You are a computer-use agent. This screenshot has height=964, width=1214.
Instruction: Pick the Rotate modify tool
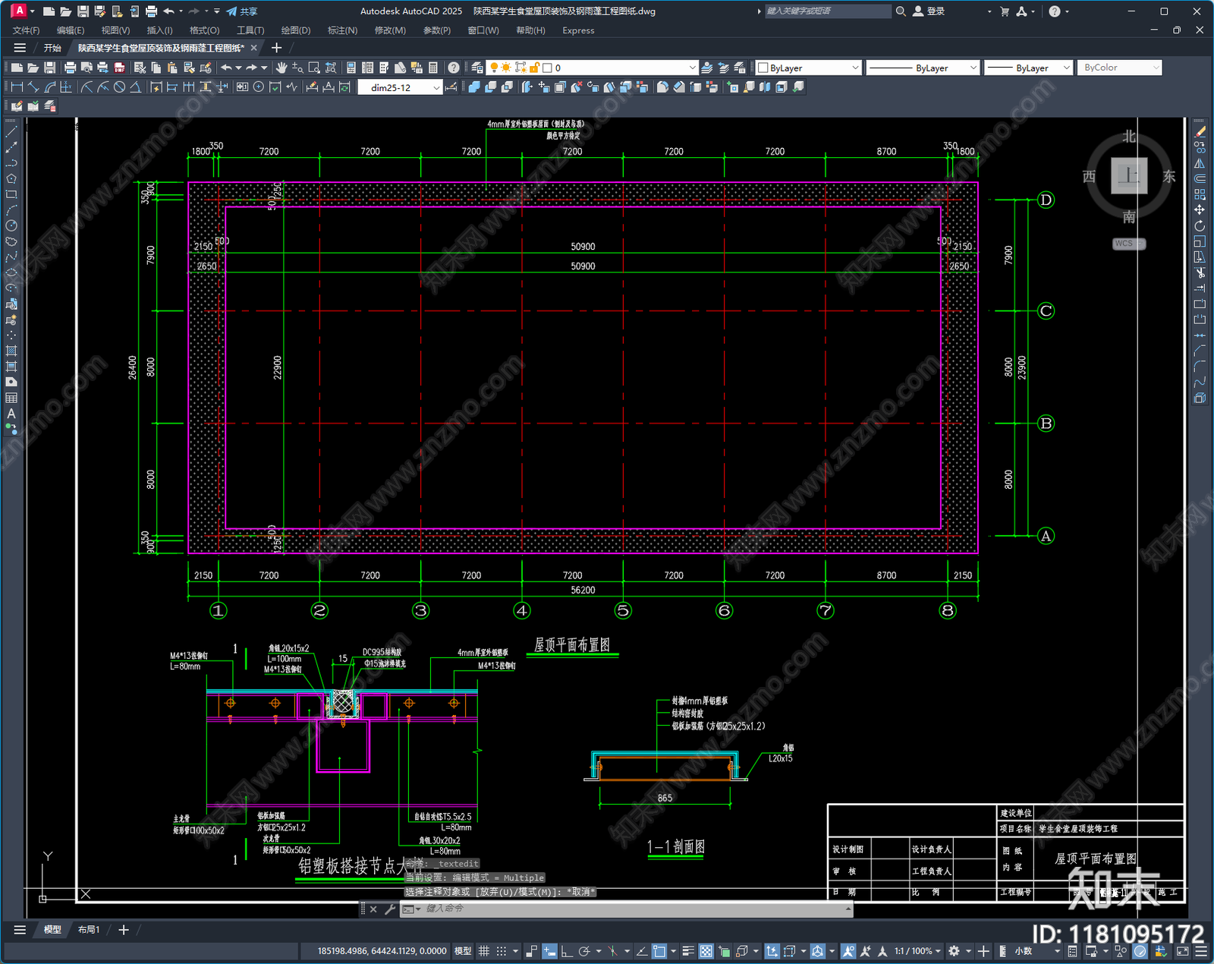pos(1200,225)
